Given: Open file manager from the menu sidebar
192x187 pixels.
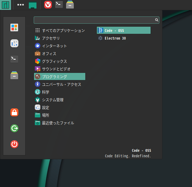Looking at the screenshot, I should point(14,75).
